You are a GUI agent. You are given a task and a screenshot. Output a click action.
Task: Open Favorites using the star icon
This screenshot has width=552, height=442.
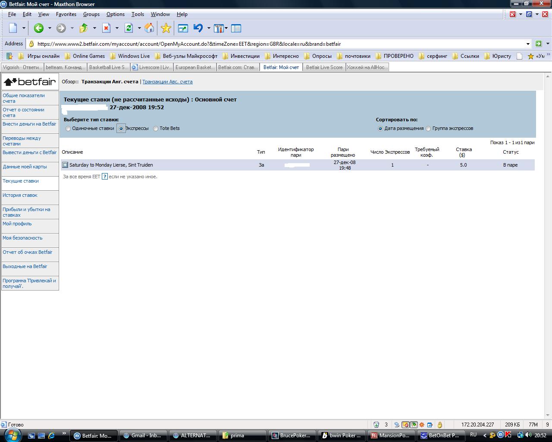(166, 28)
